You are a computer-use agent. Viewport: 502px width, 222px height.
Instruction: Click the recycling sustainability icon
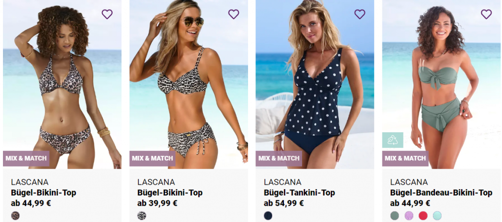[393, 140]
